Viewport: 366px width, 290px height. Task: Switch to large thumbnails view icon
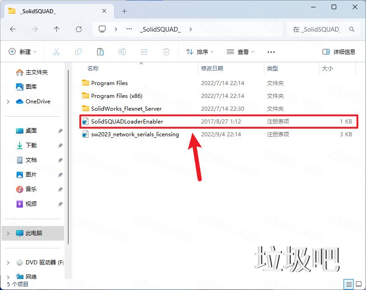point(359,284)
